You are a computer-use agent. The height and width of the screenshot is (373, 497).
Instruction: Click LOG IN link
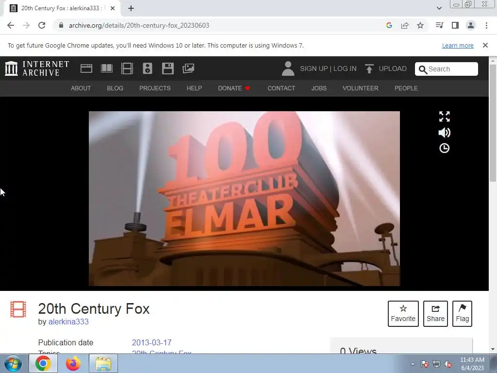345,68
